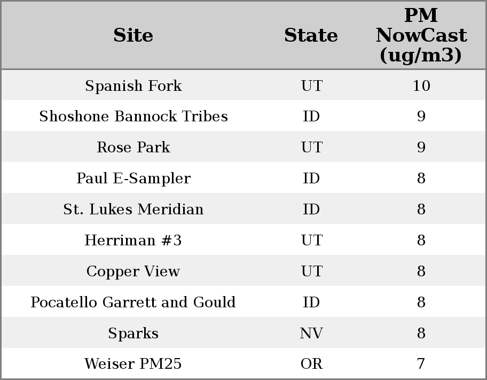Click the Rose Park site name
This screenshot has width=487, height=380.
click(133, 148)
